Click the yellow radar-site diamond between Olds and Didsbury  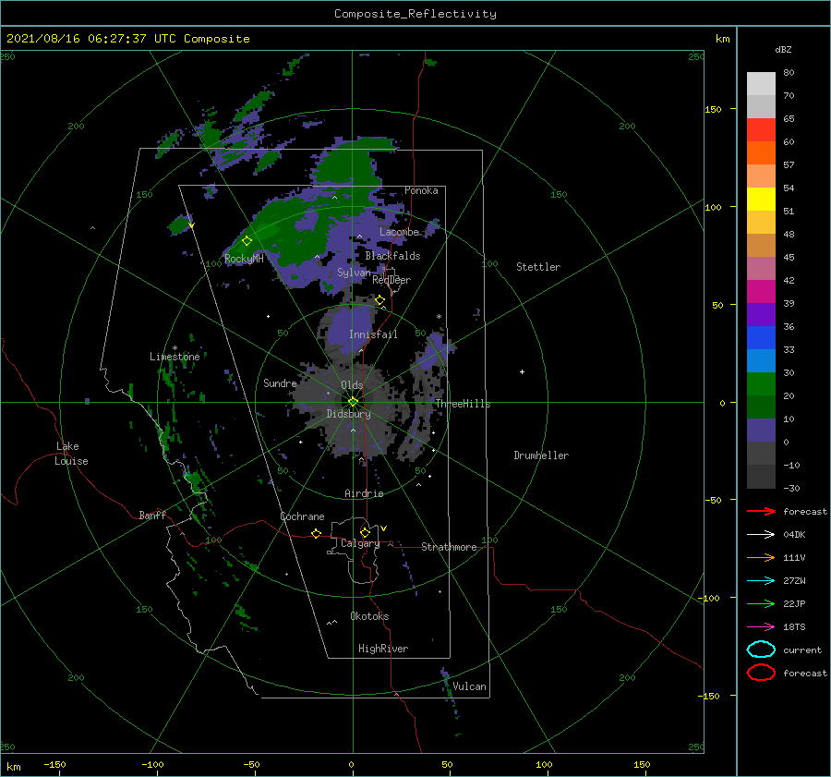353,402
